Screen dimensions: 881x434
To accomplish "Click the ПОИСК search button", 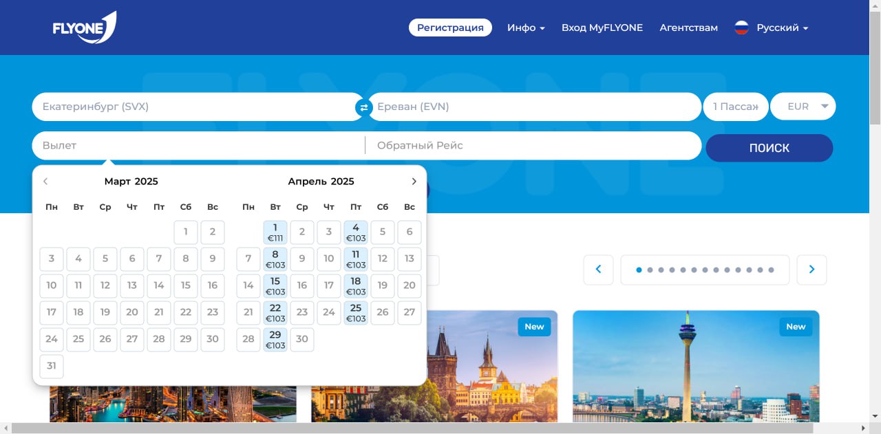I will tap(769, 148).
